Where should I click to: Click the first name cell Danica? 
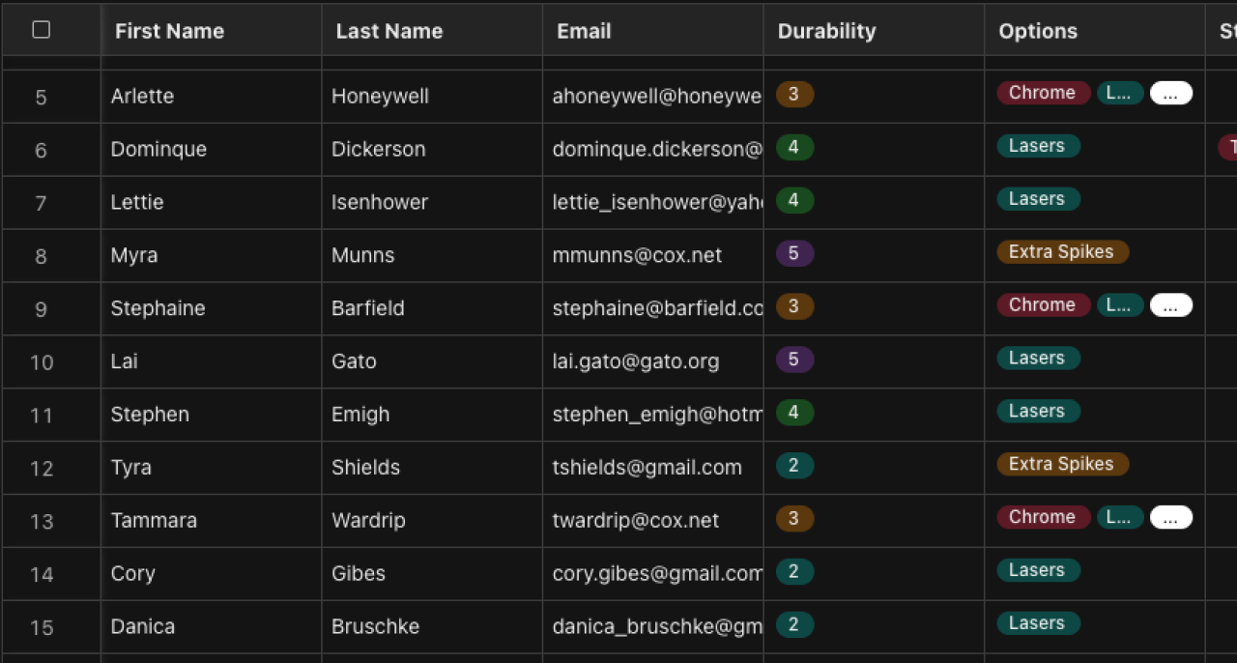[x=143, y=626]
